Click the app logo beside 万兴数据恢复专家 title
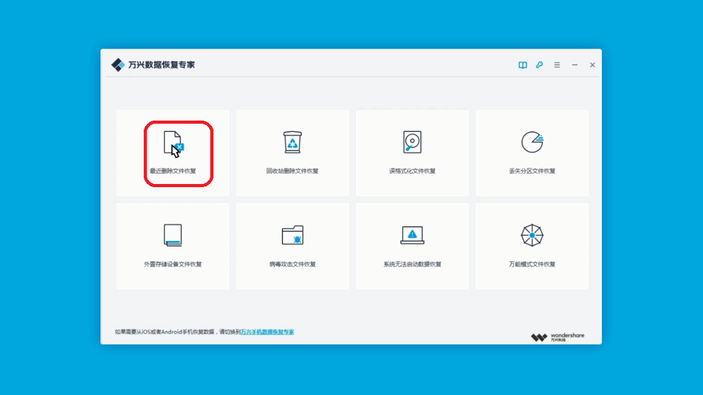Screen dimensions: 703x395 click(x=118, y=65)
